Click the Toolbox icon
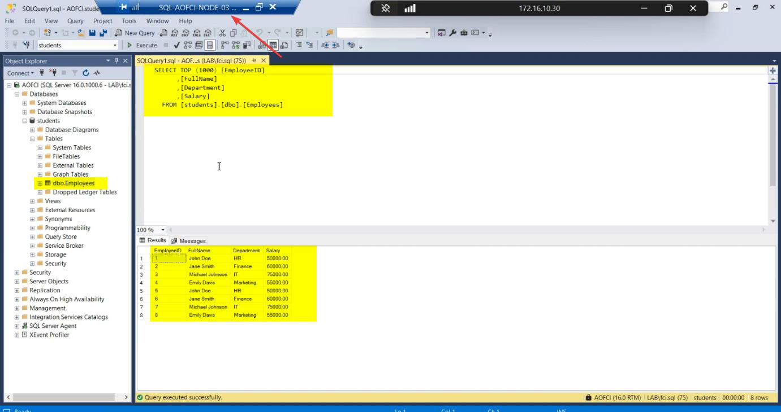Image resolution: width=781 pixels, height=412 pixels. tap(464, 33)
